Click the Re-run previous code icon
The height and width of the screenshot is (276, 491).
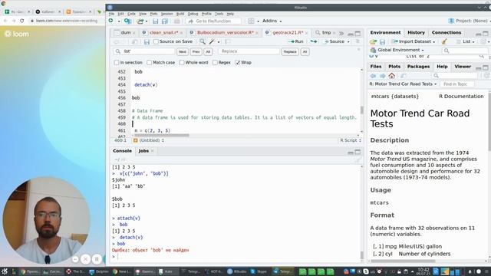pyautogui.click(x=313, y=41)
